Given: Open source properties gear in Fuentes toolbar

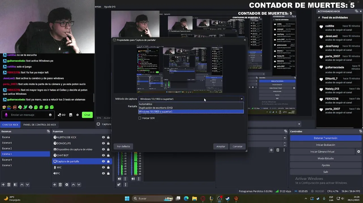Looking at the screenshot, I should (67, 185).
